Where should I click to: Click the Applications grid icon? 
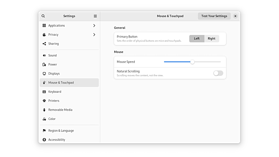[x=44, y=26]
